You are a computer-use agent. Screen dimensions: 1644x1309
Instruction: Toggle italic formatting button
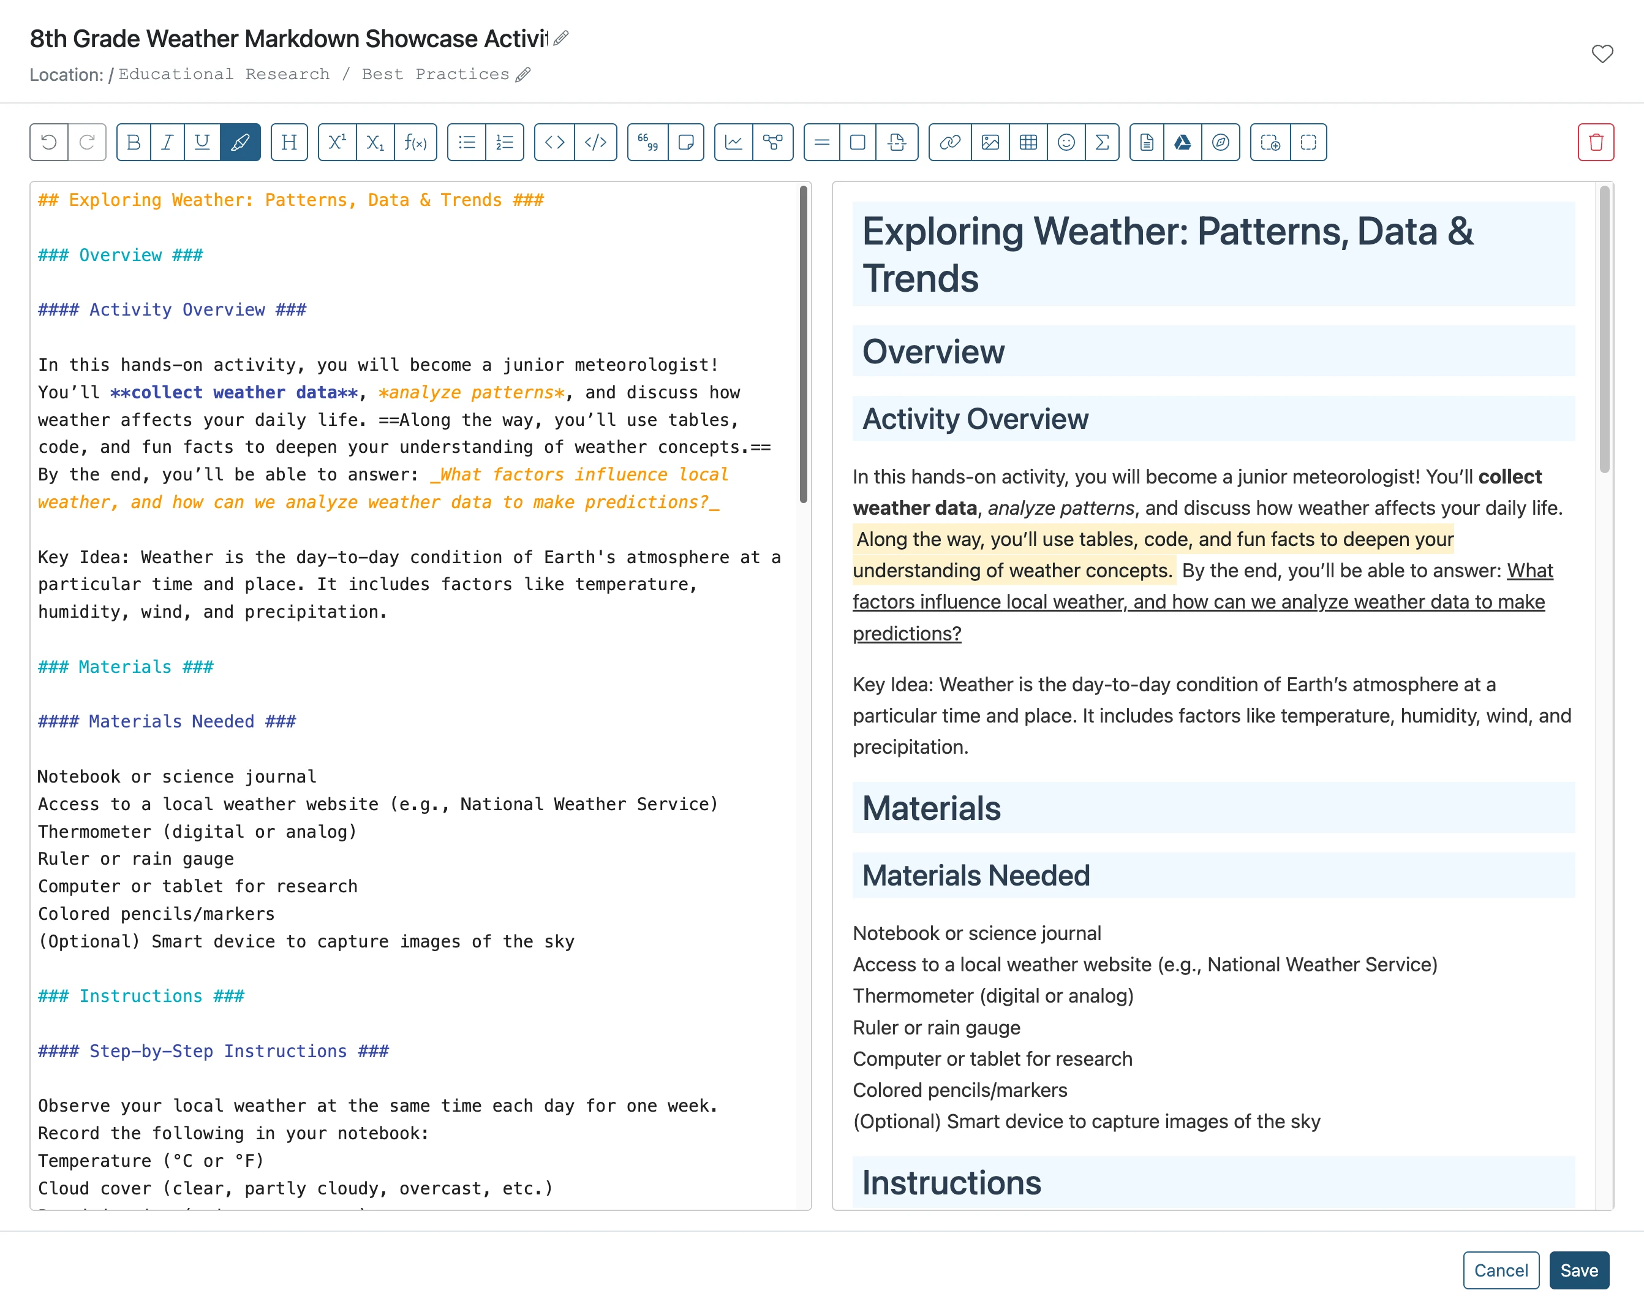168,142
